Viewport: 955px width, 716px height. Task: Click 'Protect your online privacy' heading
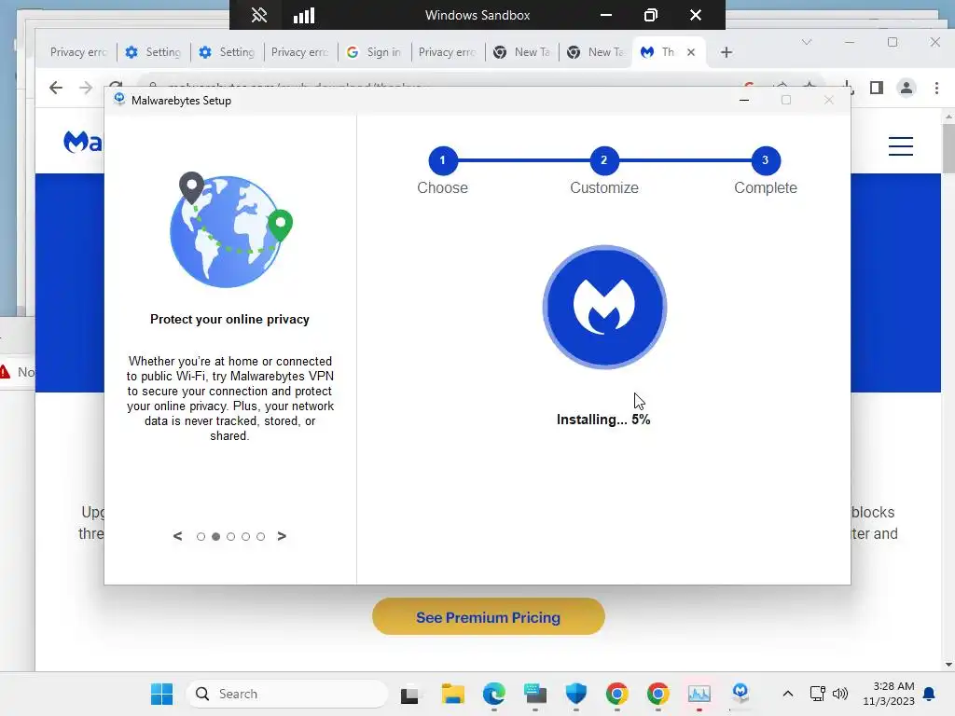[229, 319]
